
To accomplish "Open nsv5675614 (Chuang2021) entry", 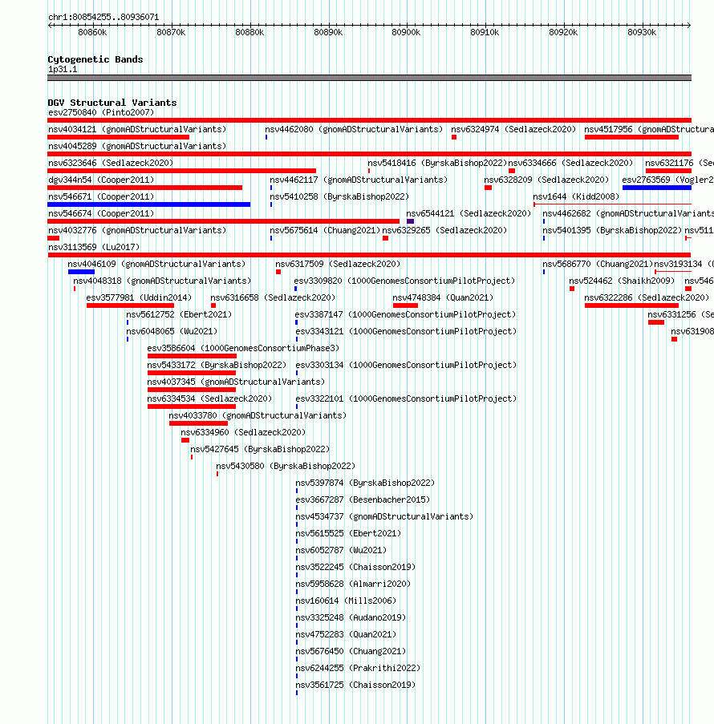I will click(x=325, y=230).
